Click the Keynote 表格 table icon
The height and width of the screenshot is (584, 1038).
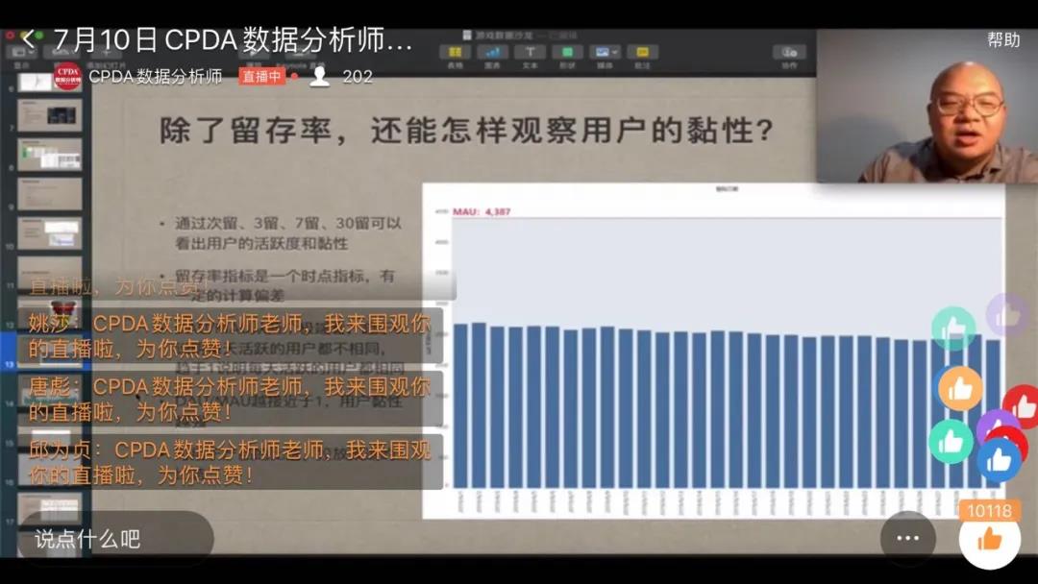[x=455, y=52]
